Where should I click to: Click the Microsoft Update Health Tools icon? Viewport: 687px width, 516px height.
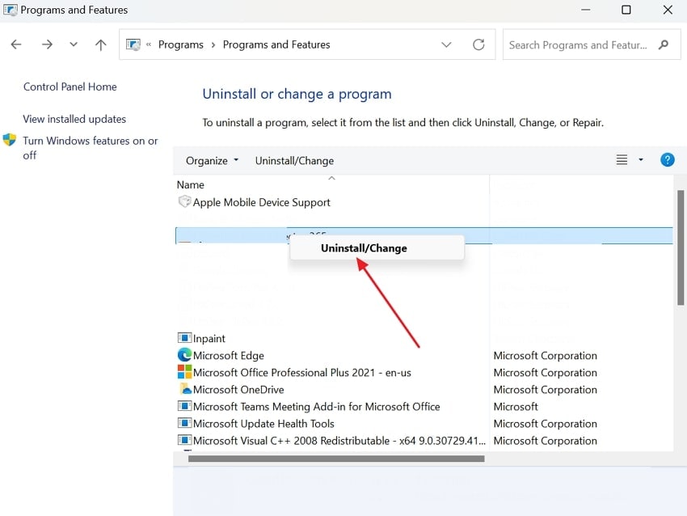click(184, 423)
